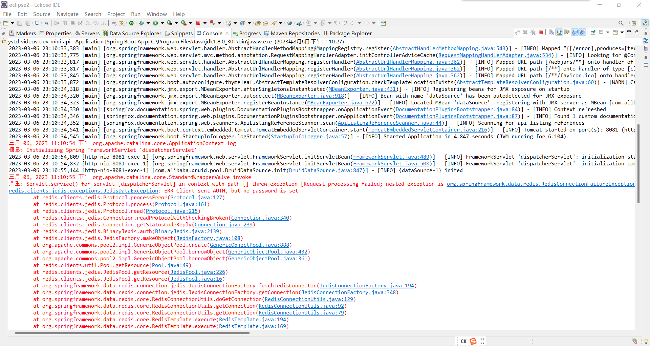Open the DruidDataSource.java:847 link
Viewport: 650px width, 346px height.
pos(326,170)
